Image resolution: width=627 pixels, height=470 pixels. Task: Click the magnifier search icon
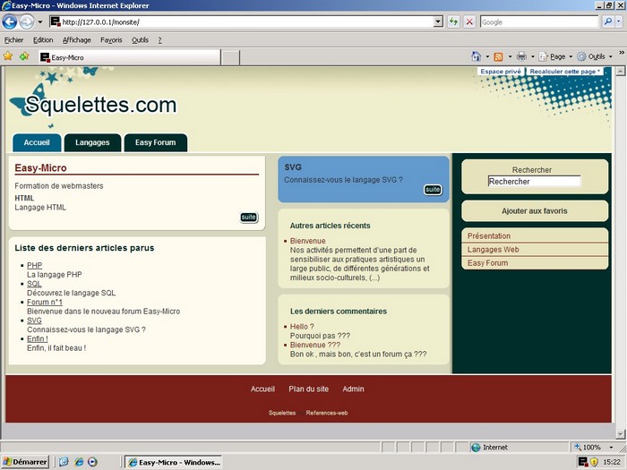click(608, 22)
